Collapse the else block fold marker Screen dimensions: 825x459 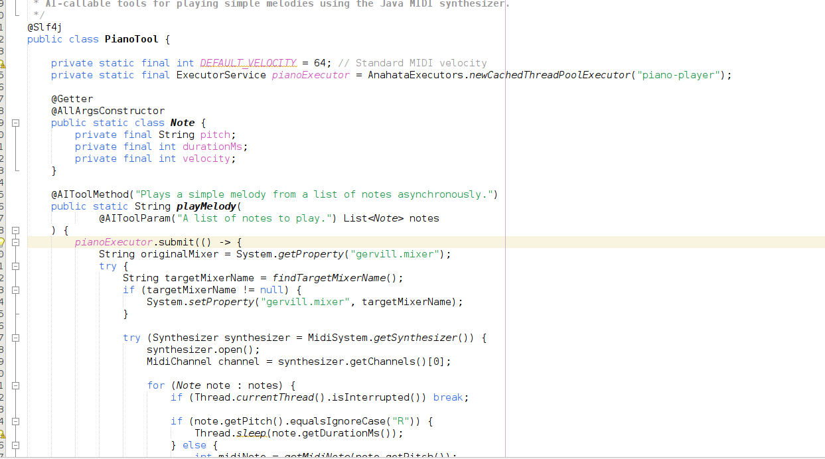pos(15,446)
